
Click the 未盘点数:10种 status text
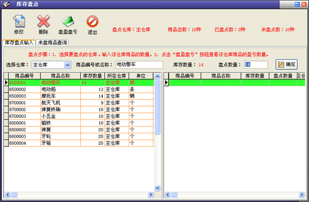tap(278, 30)
